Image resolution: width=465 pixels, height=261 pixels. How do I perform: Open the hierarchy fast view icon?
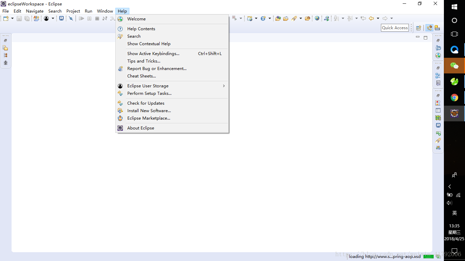(x=5, y=55)
